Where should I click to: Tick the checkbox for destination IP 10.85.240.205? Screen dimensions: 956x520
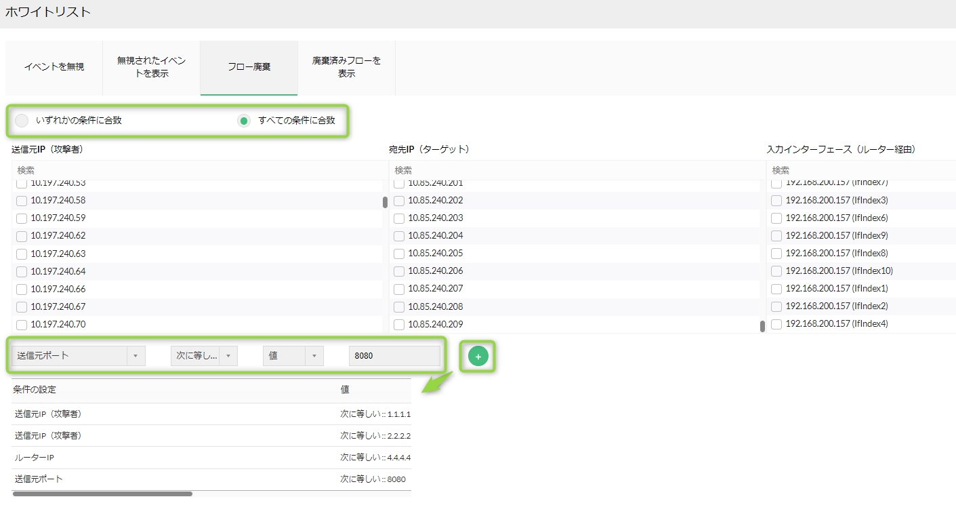[399, 254]
